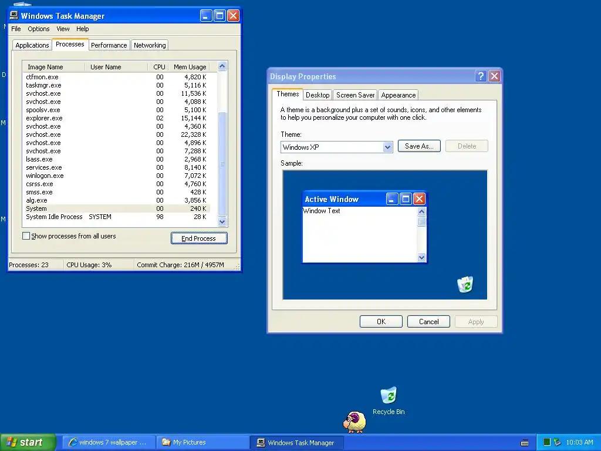Click the network connection tray icon
The height and width of the screenshot is (451, 601).
click(558, 442)
